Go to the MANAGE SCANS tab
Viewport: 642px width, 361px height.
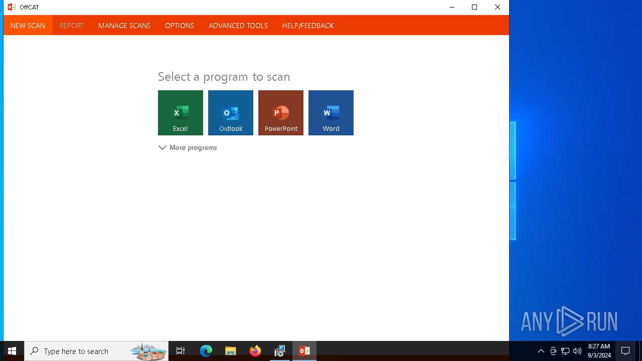124,26
